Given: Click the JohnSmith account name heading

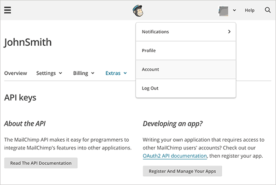Looking at the screenshot, I should 28,42.
